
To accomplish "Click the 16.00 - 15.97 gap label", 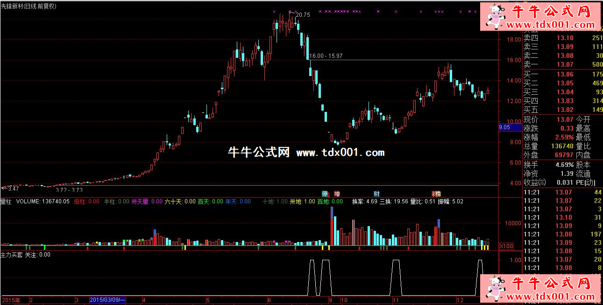I will tap(326, 56).
